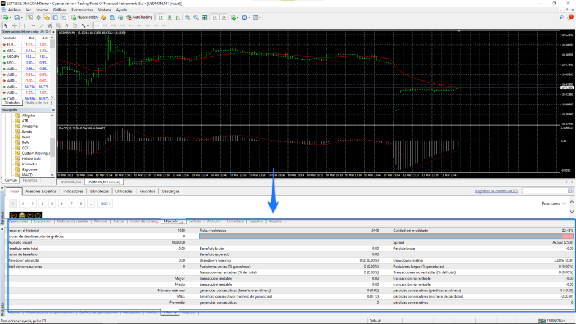Open the Bibliotecas market tab
This screenshot has height=324, width=576.
click(x=99, y=191)
